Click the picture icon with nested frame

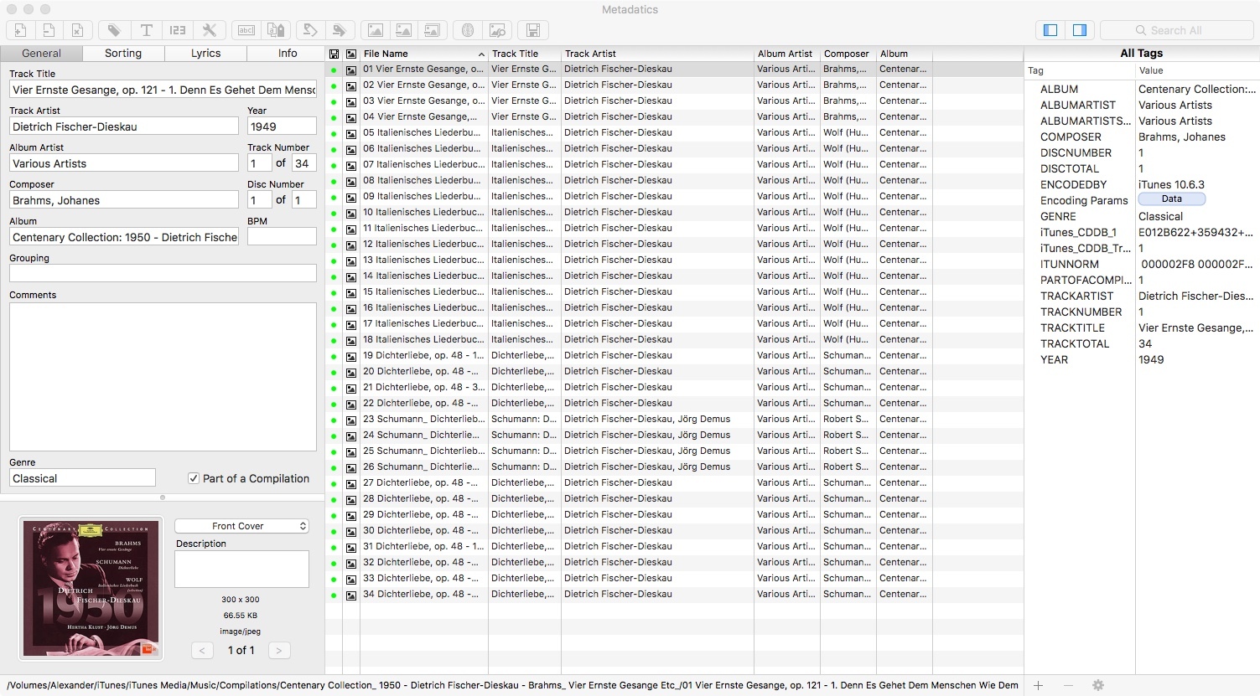432,30
